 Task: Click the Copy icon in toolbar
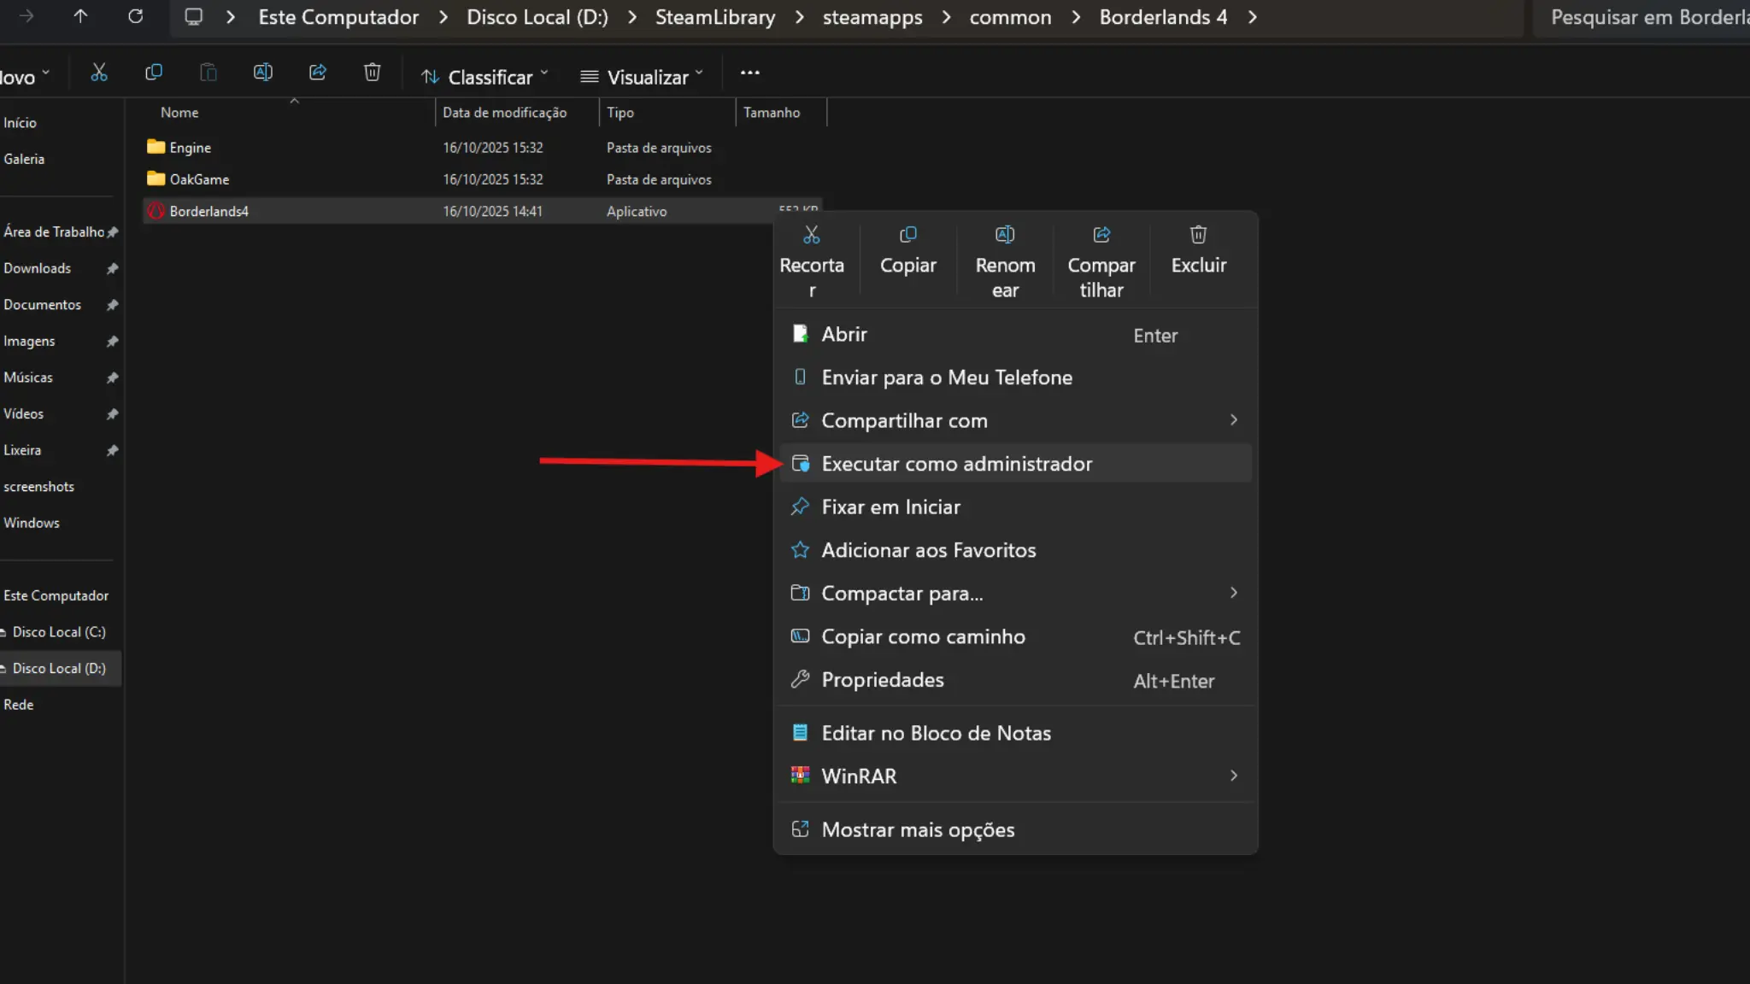pos(154,73)
